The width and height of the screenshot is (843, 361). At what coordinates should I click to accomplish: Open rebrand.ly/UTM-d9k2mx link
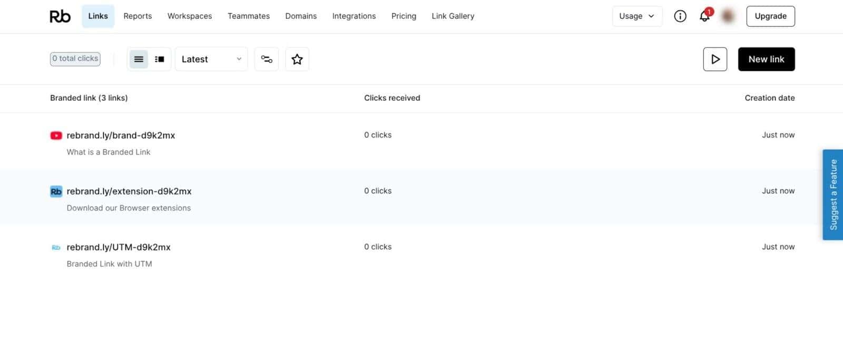[x=119, y=247]
